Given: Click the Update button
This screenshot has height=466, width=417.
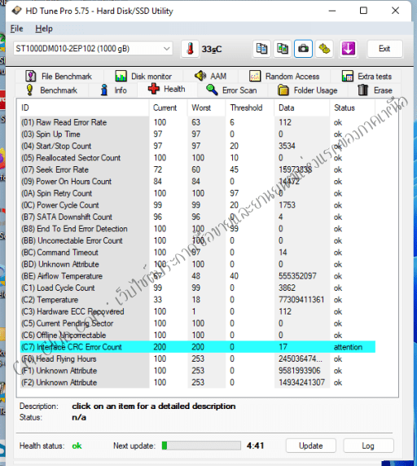Looking at the screenshot, I should pyautogui.click(x=310, y=446).
